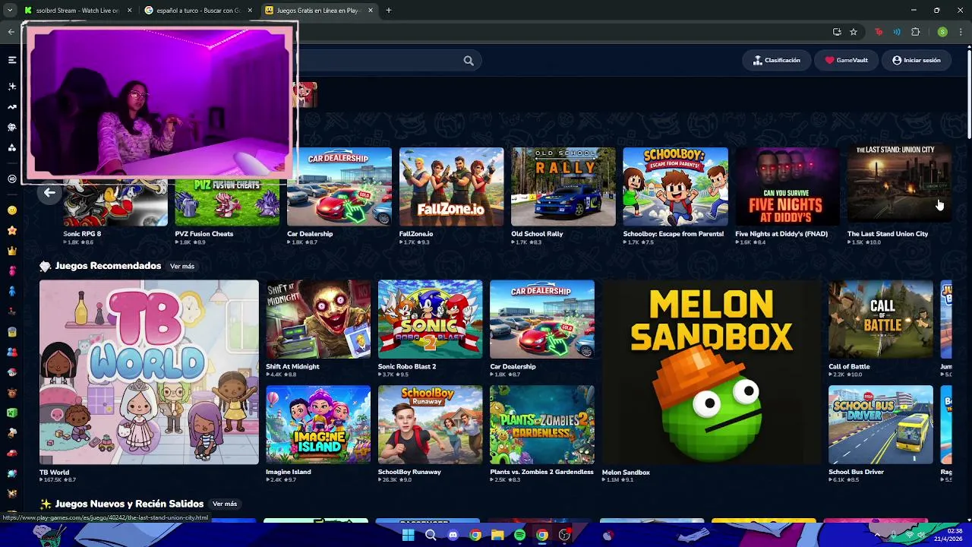This screenshot has height=547, width=972.
Task: Click Ver más for Juegos Recomendados
Action: [x=182, y=267]
